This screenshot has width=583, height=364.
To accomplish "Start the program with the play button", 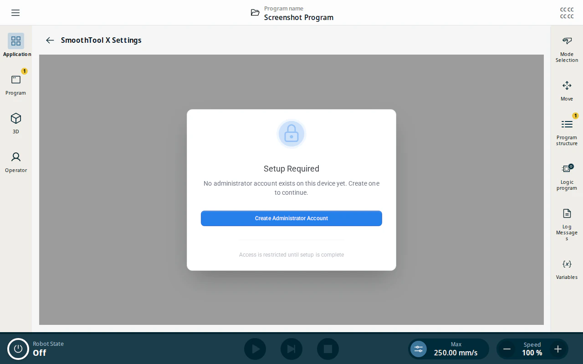I will (x=255, y=349).
